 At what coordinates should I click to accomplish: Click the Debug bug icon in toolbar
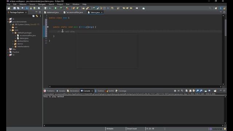tap(50, 8)
